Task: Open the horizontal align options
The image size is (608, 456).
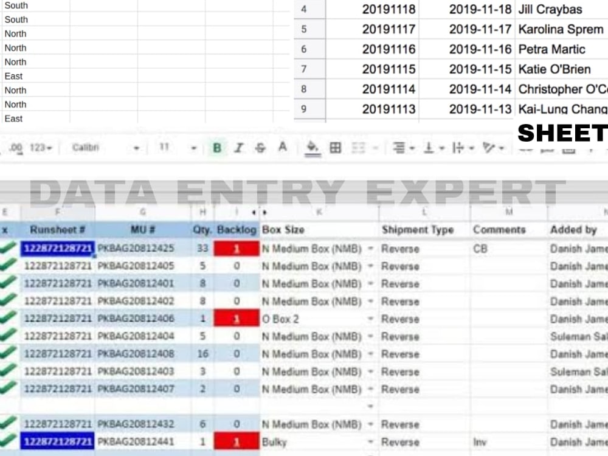Action: pos(403,148)
